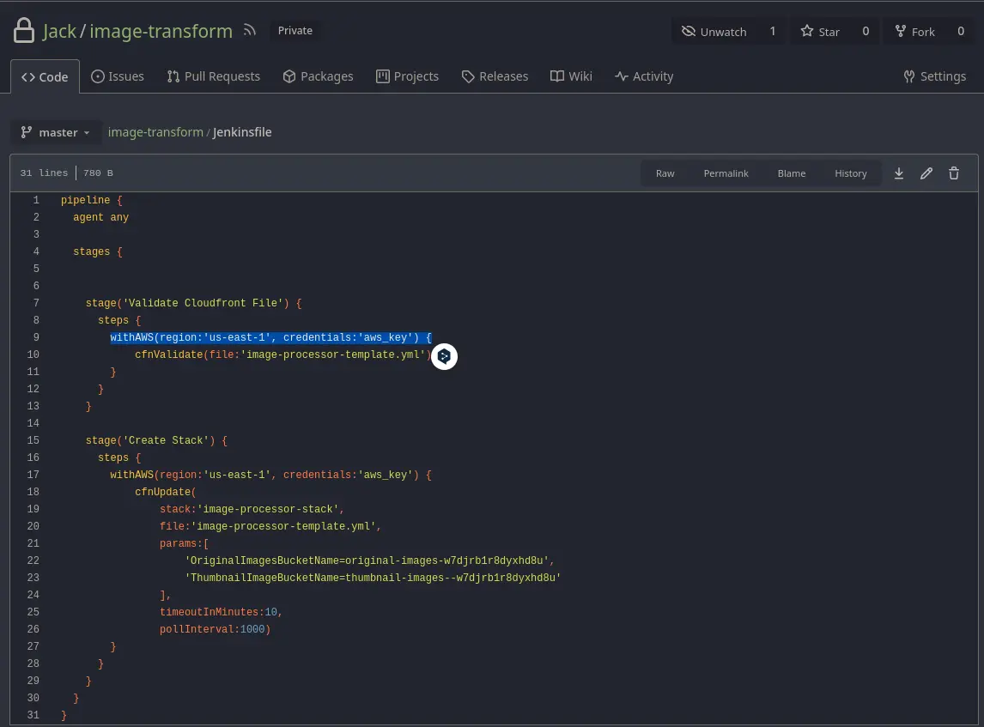The height and width of the screenshot is (727, 984).
Task: Click the Private label
Action: (x=295, y=30)
